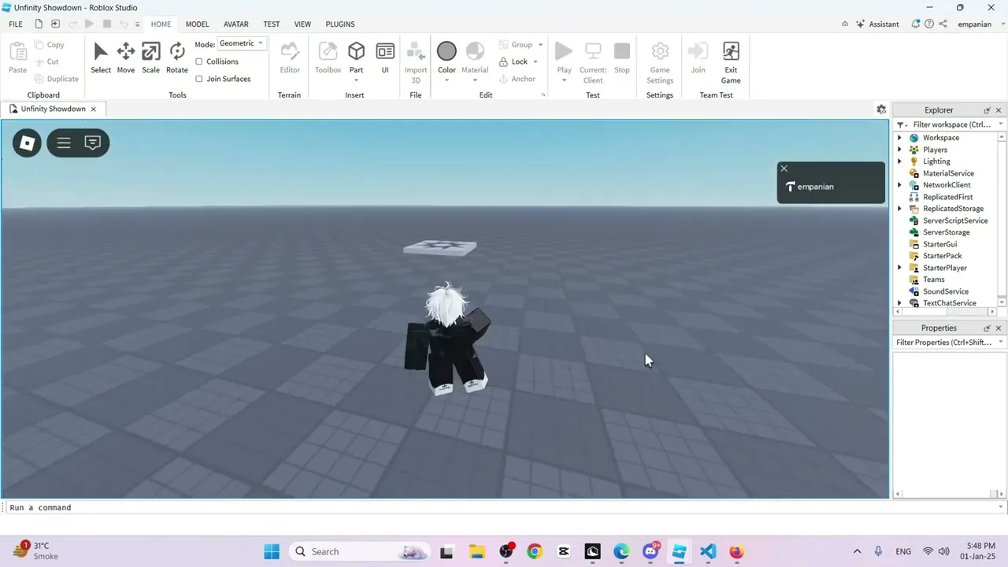Expand the Workspace tree node
Image resolution: width=1008 pixels, height=567 pixels.
(899, 138)
